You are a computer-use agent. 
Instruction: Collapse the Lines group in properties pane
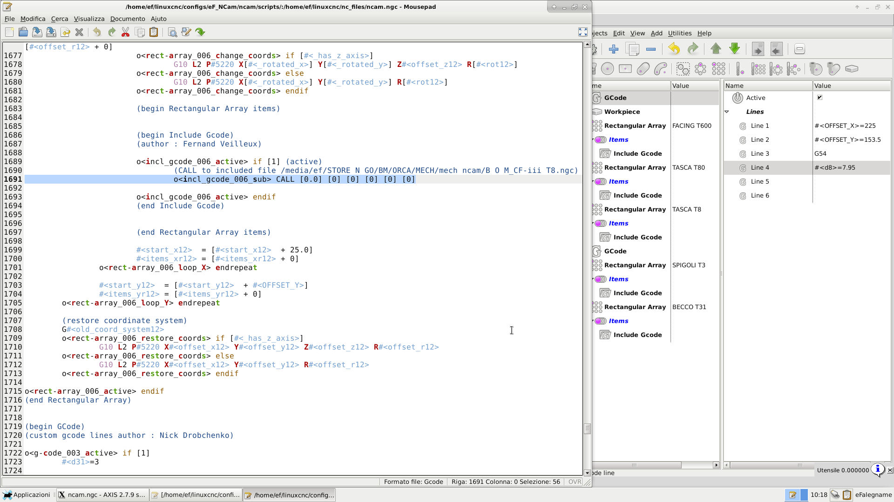(727, 112)
